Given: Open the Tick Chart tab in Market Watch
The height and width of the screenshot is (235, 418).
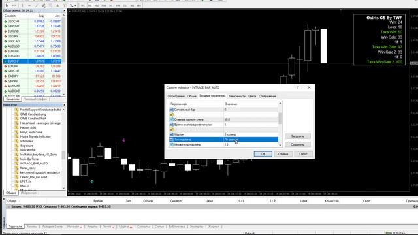Looking at the screenshot, I should 35,99.
